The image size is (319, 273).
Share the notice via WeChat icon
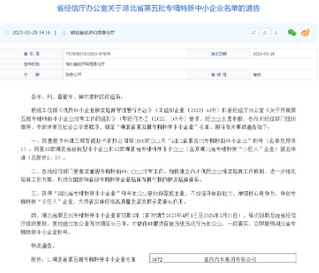pos(292,32)
